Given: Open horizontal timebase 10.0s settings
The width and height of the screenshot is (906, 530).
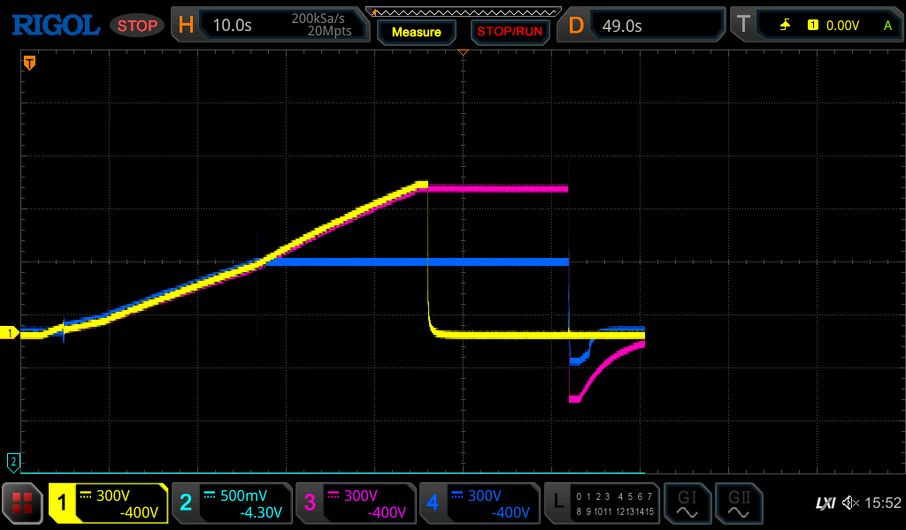Looking at the screenshot, I should (x=271, y=26).
